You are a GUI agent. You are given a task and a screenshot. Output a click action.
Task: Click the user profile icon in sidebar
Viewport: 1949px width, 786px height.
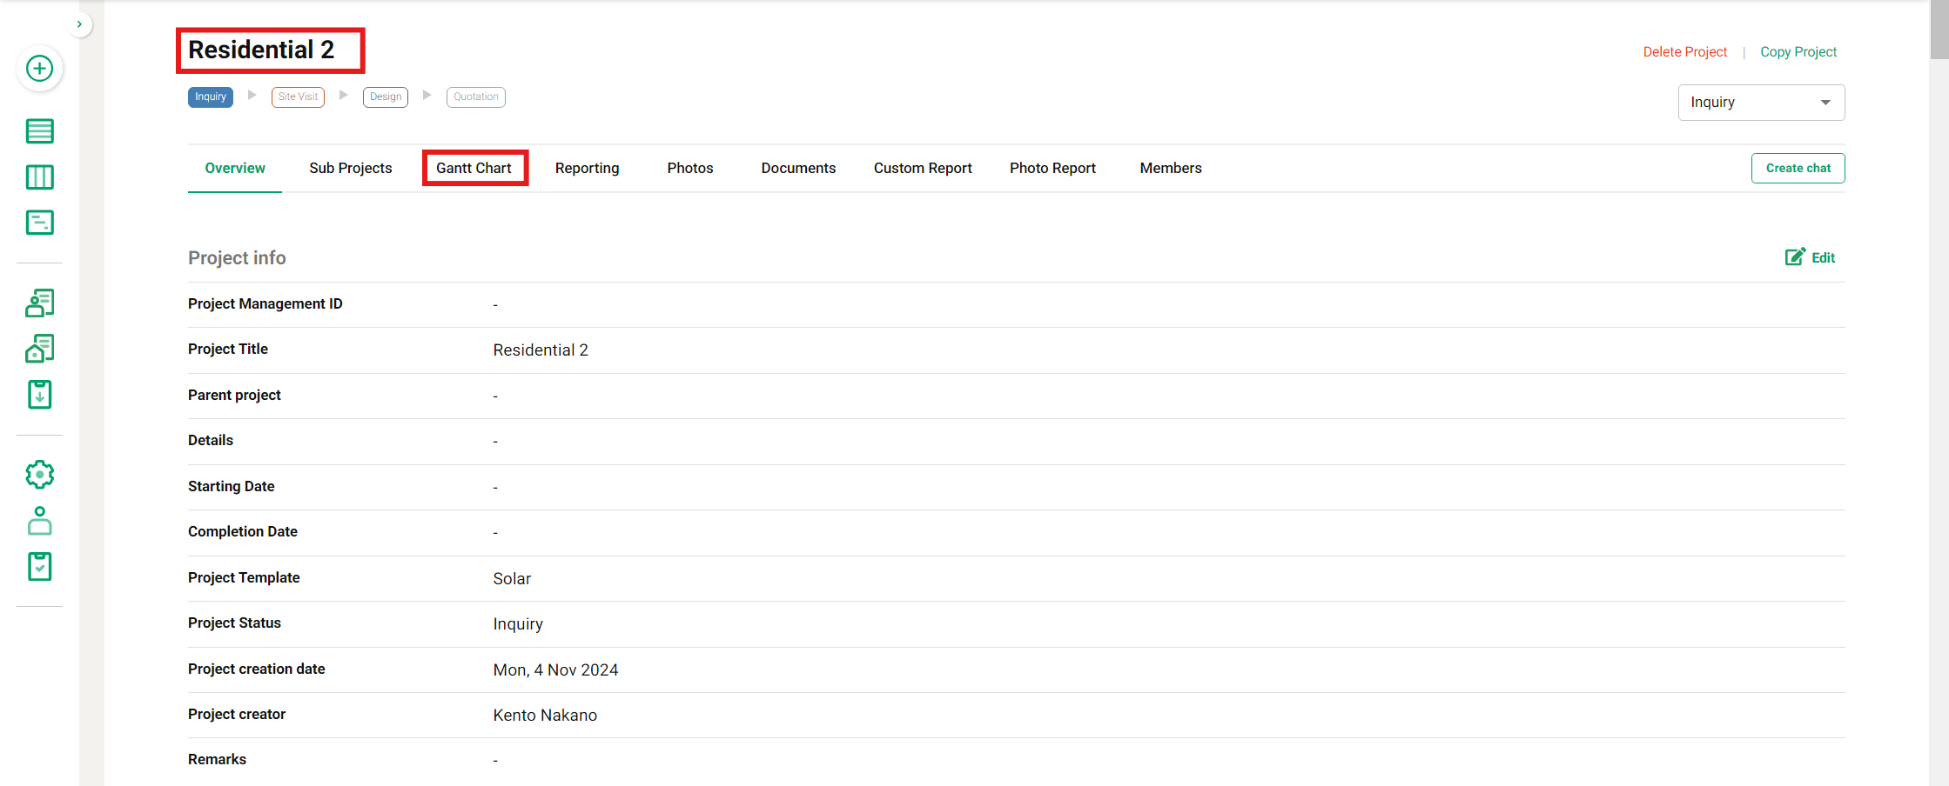[x=39, y=521]
